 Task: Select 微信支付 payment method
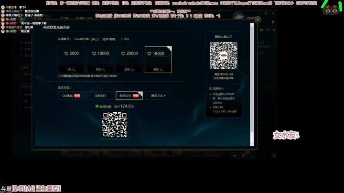tap(129, 96)
